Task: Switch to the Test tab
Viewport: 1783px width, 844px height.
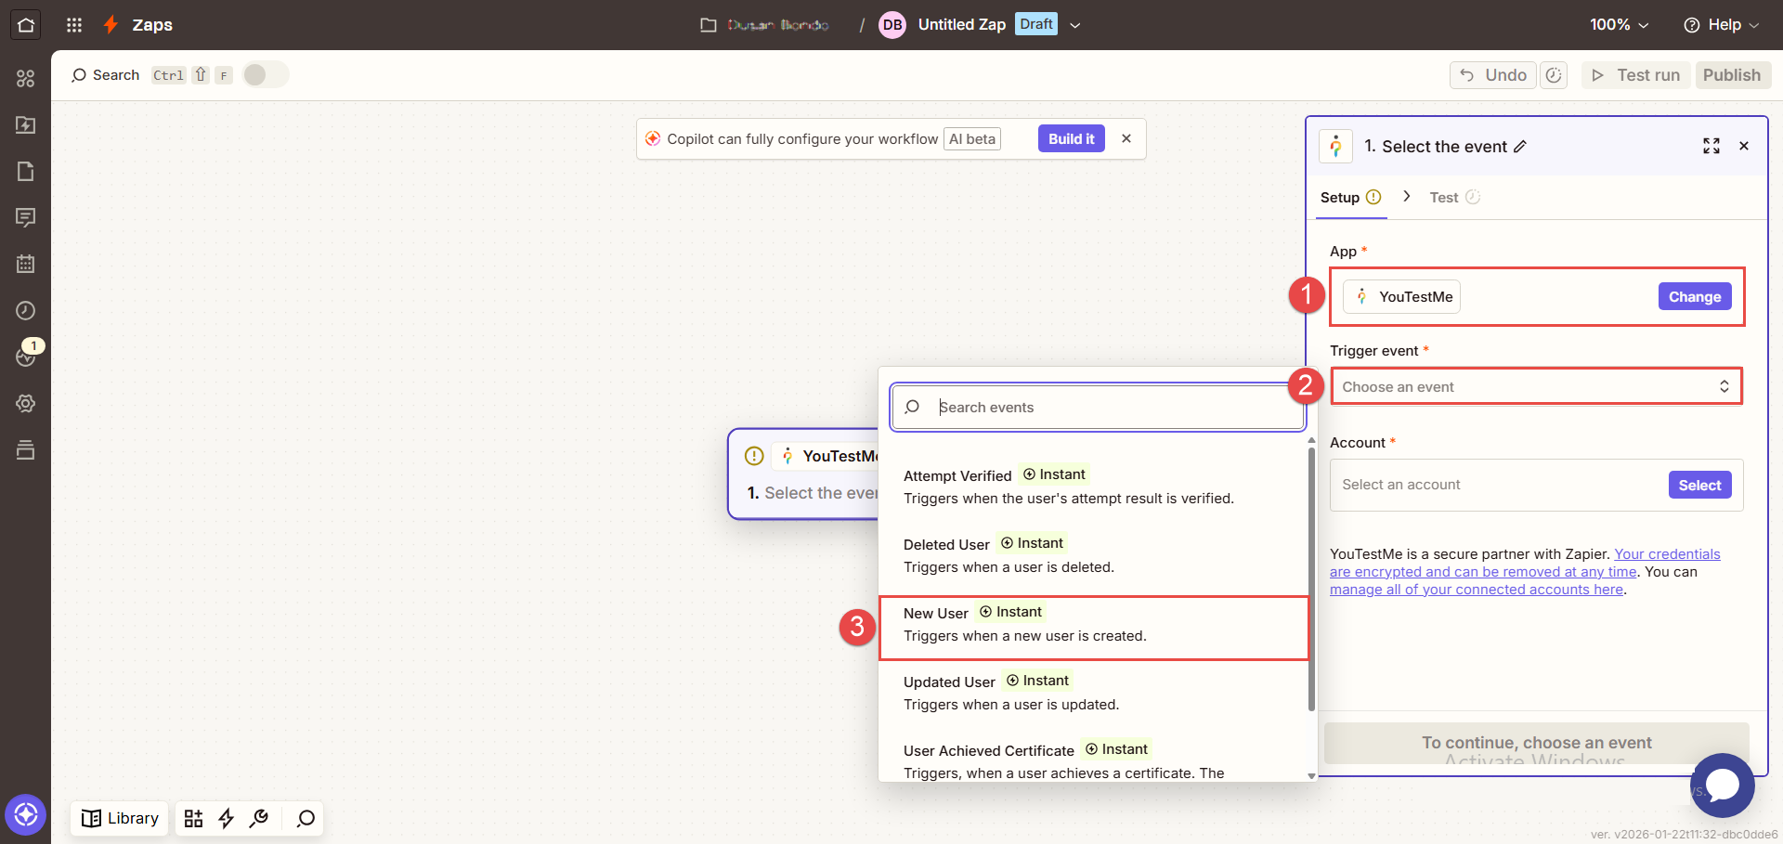Action: click(x=1454, y=197)
